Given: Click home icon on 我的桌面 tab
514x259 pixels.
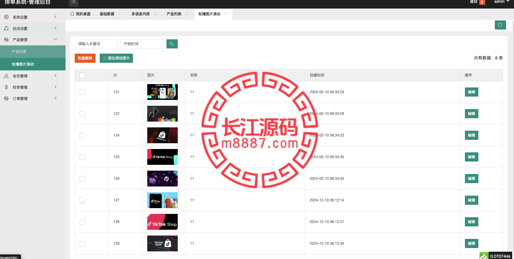Looking at the screenshot, I should [x=72, y=14].
